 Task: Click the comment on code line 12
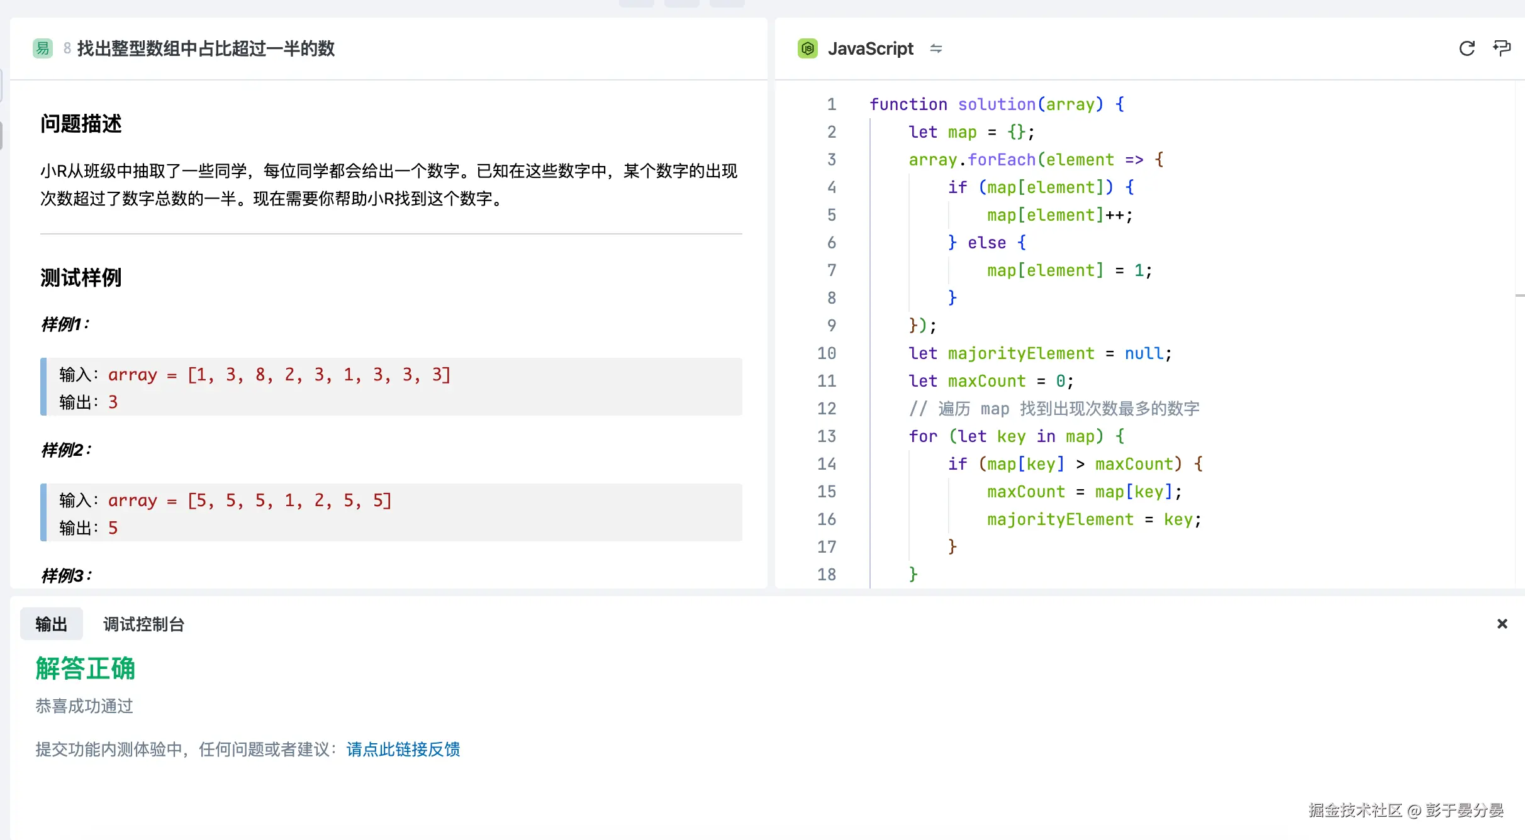pyautogui.click(x=1054, y=408)
